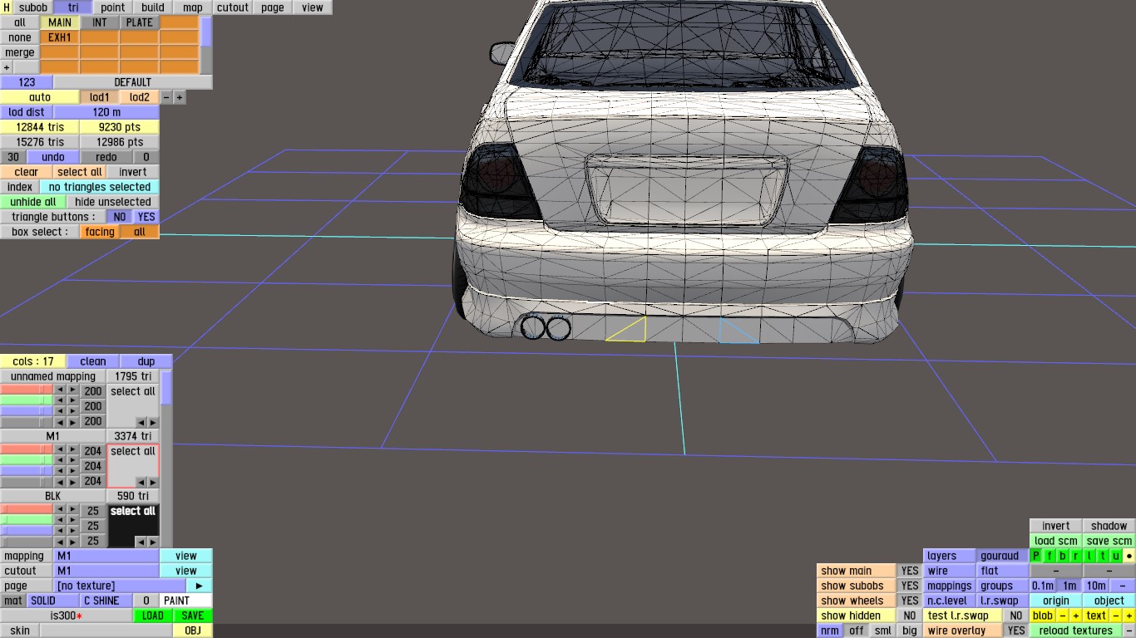The height and width of the screenshot is (638, 1136).
Task: Toggle the show wheels YES button
Action: coord(910,601)
